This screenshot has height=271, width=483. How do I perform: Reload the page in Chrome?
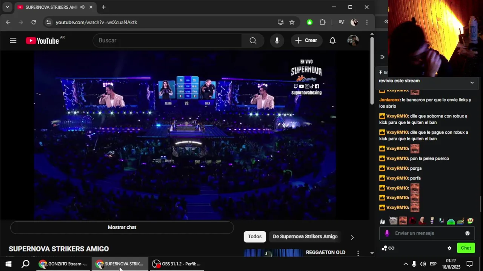34,22
